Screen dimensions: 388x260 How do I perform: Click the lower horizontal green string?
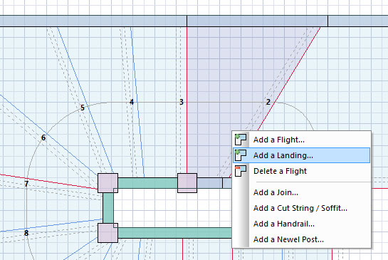pyautogui.click(x=174, y=233)
